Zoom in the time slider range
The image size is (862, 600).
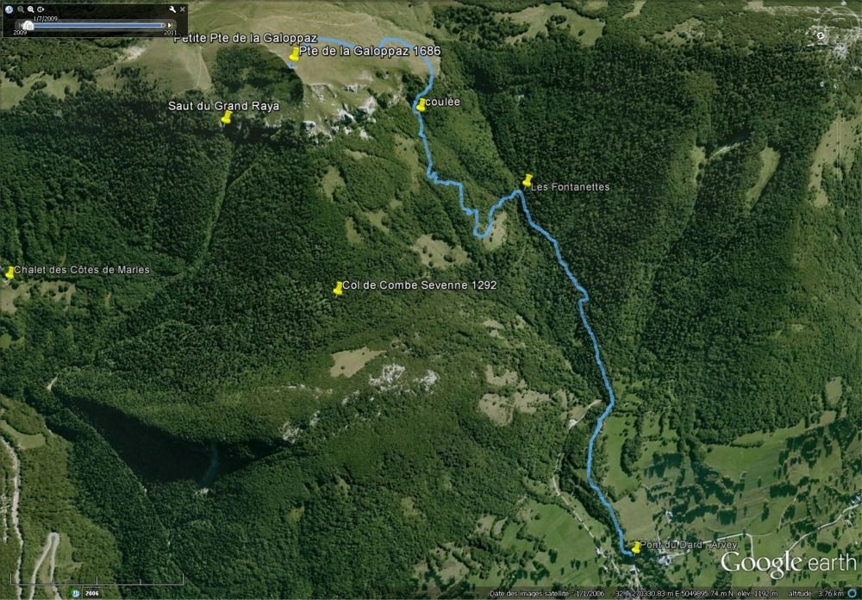[x=31, y=9]
